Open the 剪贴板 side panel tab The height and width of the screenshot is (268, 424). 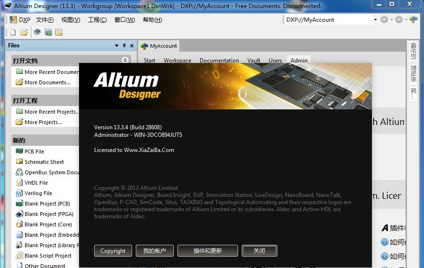414,73
